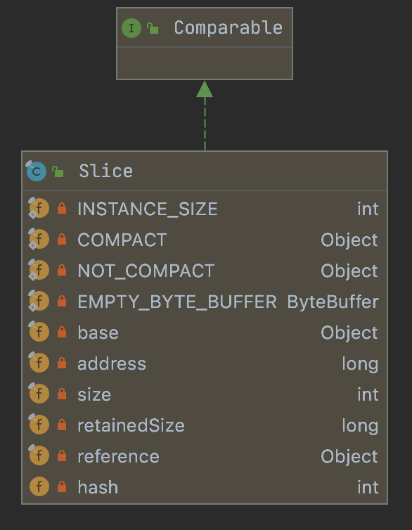412x530 pixels.
Task: Click the Comparable interface title
Action: click(x=228, y=27)
